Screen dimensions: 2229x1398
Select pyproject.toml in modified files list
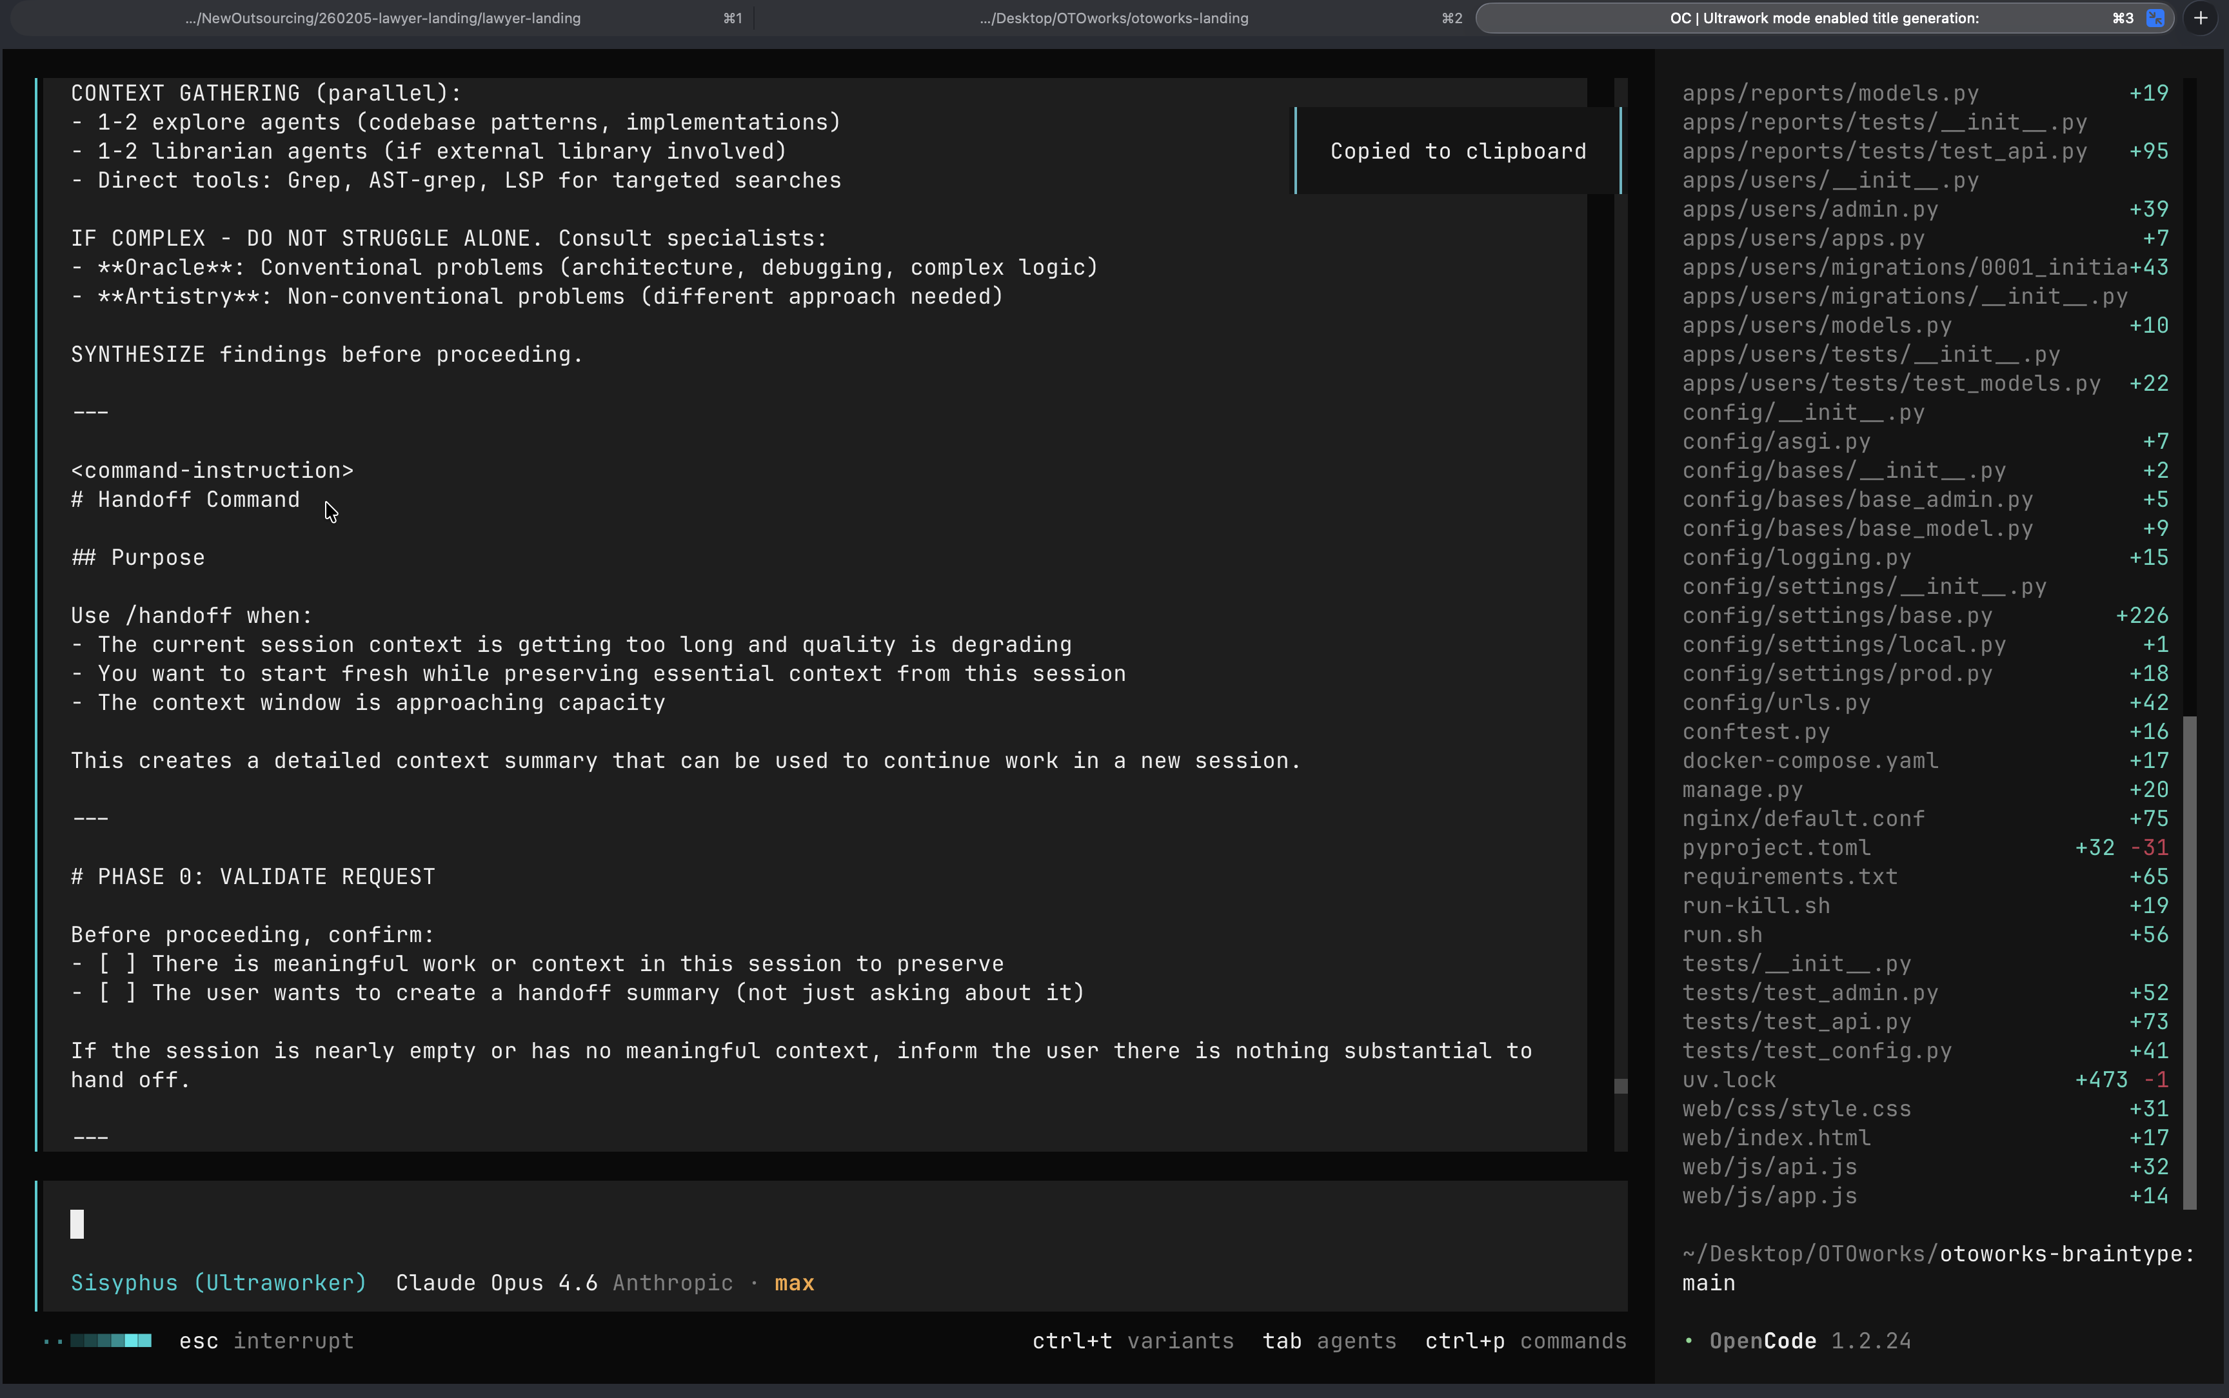click(1775, 848)
